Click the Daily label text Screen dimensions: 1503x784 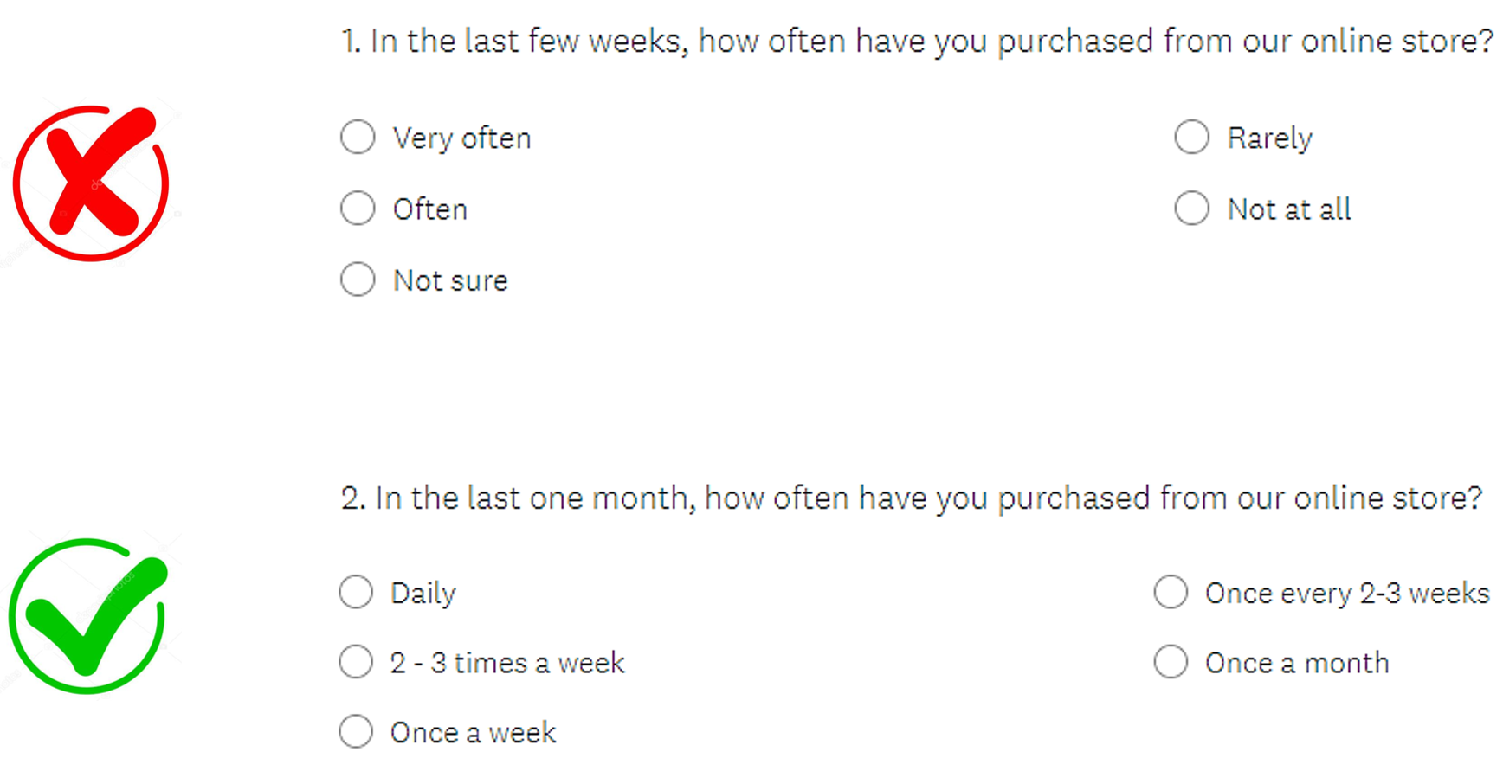(423, 594)
